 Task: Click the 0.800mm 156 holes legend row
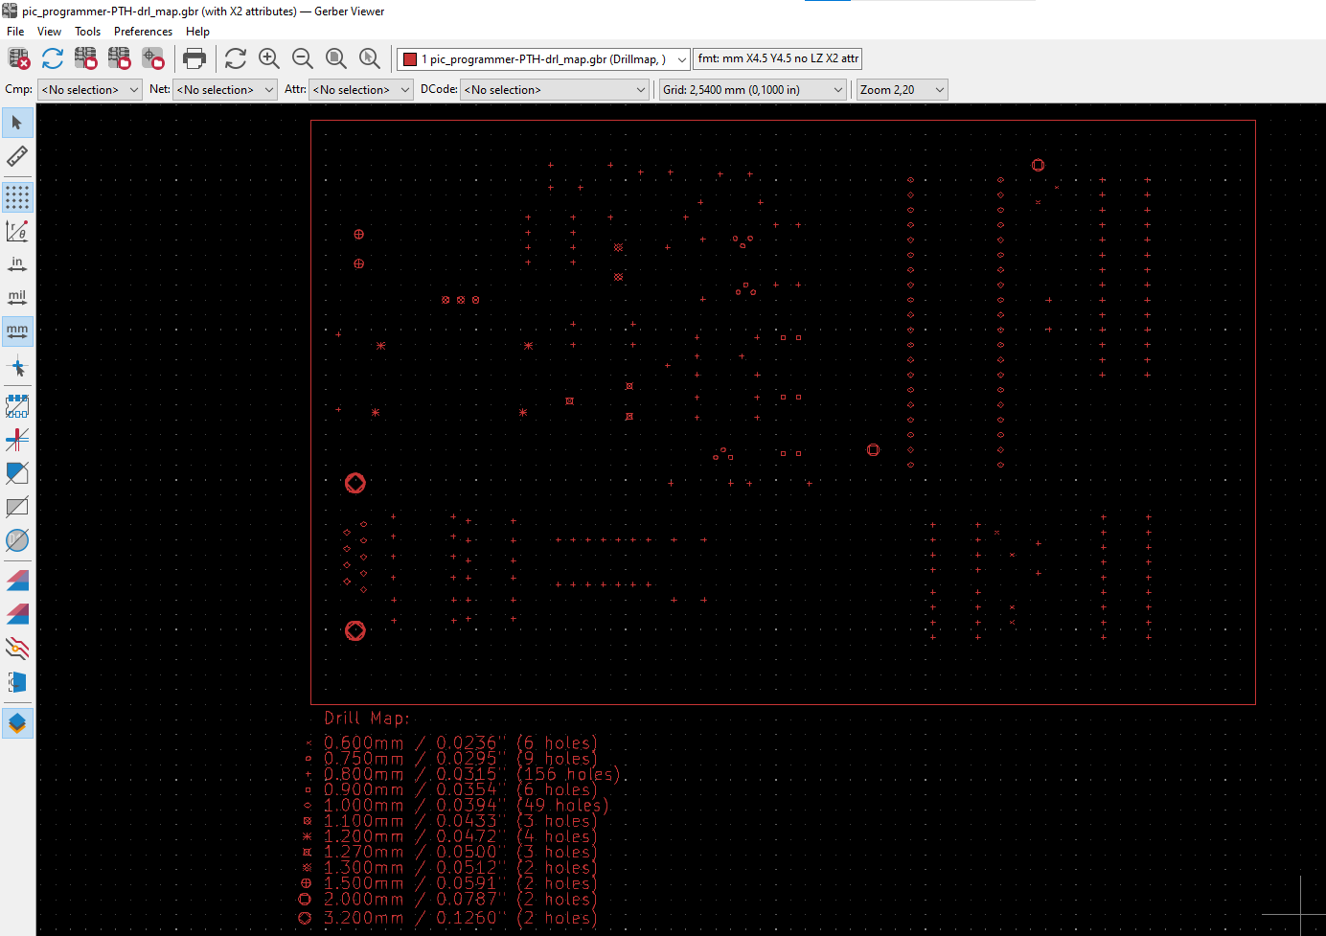[462, 774]
